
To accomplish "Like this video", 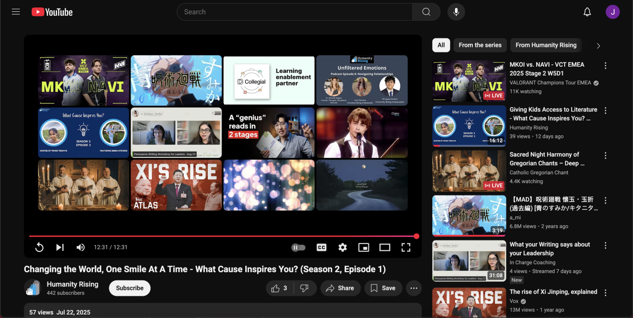I will 279,288.
